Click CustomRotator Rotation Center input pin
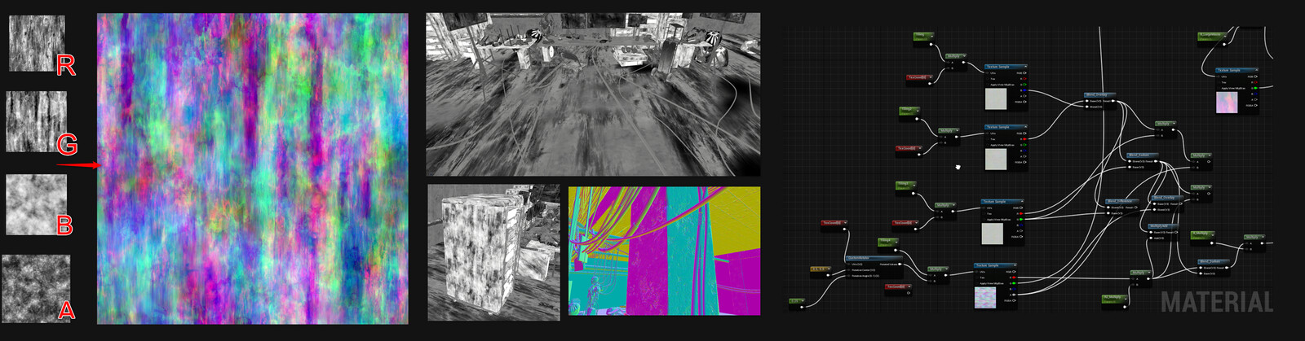 click(848, 270)
